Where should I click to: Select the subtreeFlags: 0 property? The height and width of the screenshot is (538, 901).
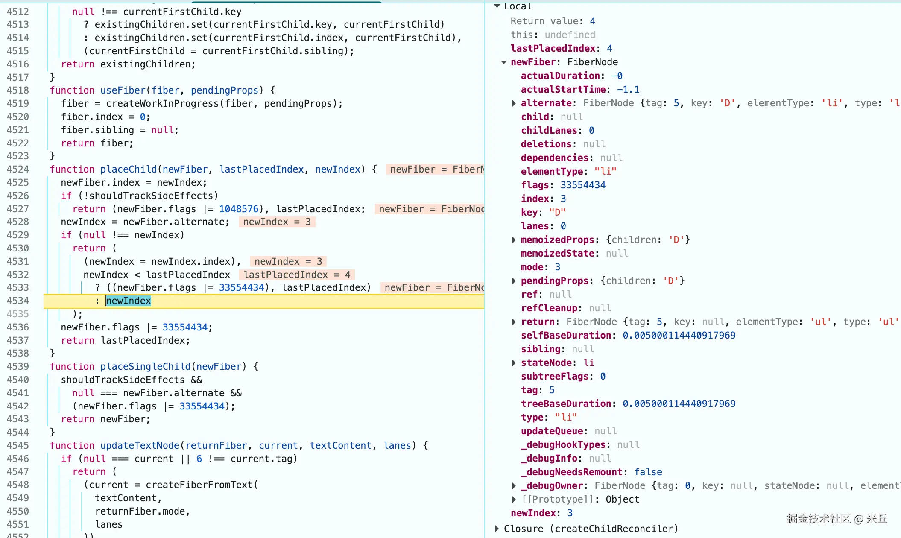click(563, 377)
